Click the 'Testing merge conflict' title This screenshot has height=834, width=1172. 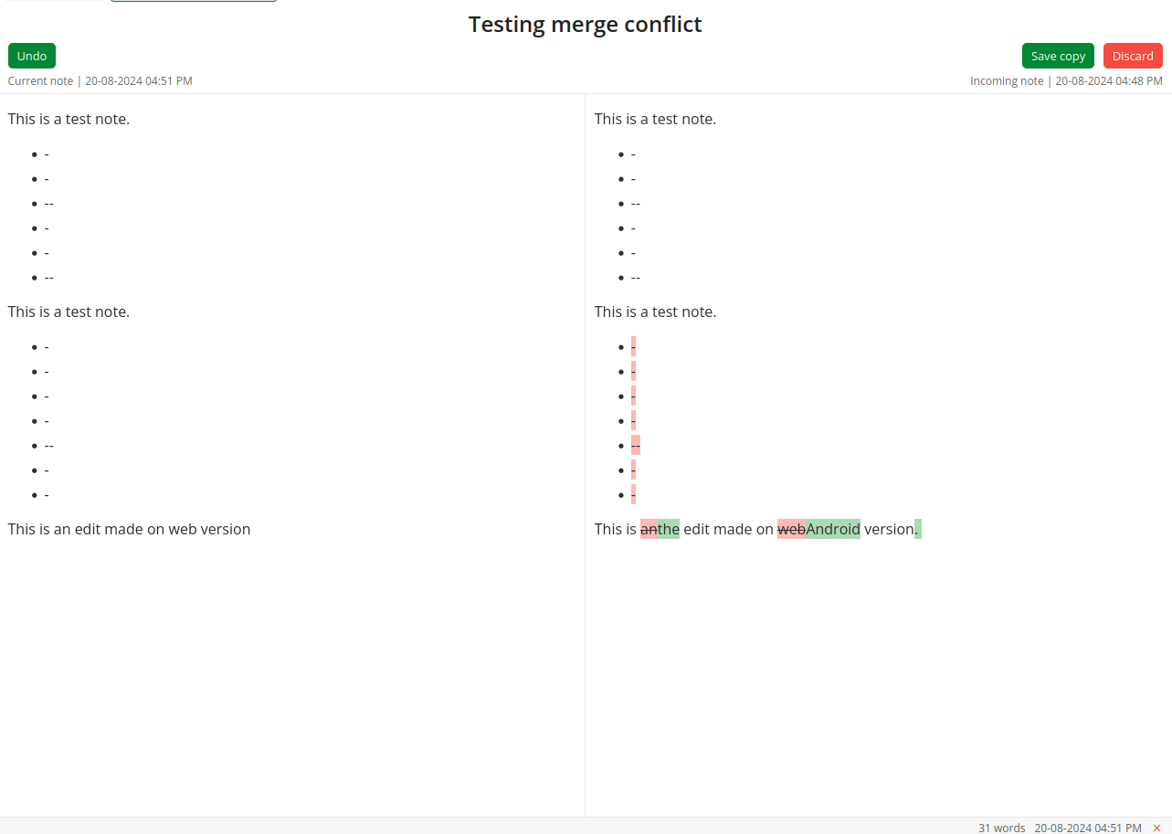pos(586,25)
